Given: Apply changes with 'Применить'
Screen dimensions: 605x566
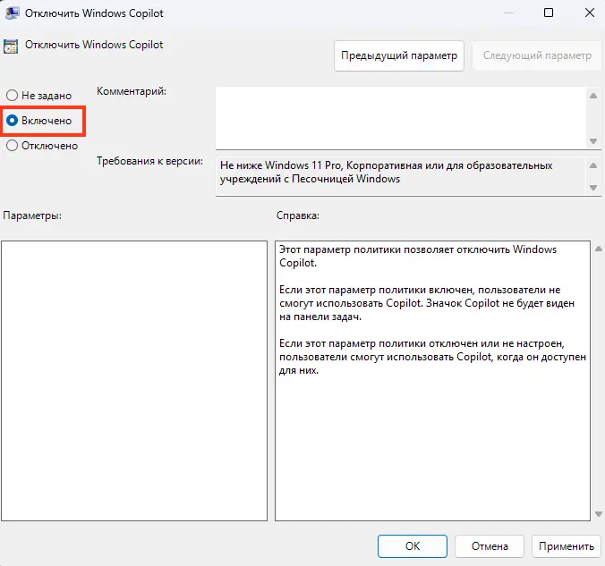Looking at the screenshot, I should pyautogui.click(x=566, y=545).
